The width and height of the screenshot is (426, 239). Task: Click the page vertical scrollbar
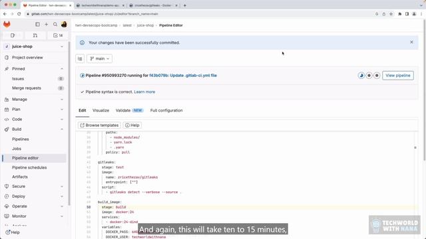tap(425, 90)
